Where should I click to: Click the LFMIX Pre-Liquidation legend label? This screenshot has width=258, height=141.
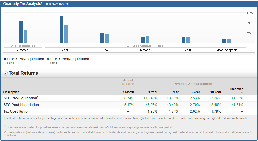click(x=26, y=59)
